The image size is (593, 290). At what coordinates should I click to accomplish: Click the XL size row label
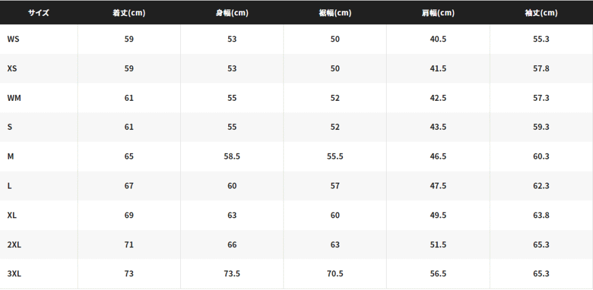point(12,215)
